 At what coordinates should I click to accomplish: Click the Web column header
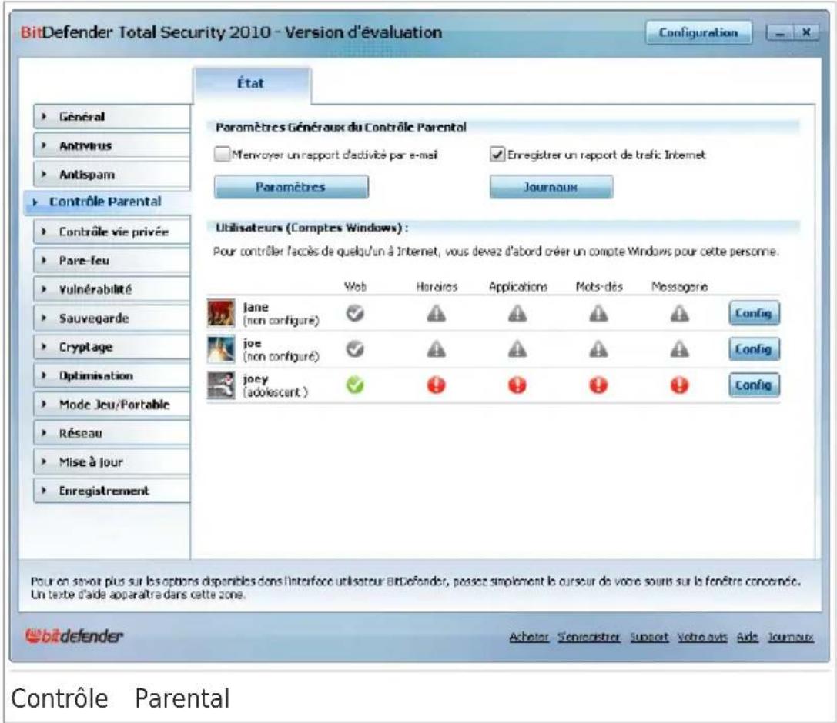[x=355, y=286]
